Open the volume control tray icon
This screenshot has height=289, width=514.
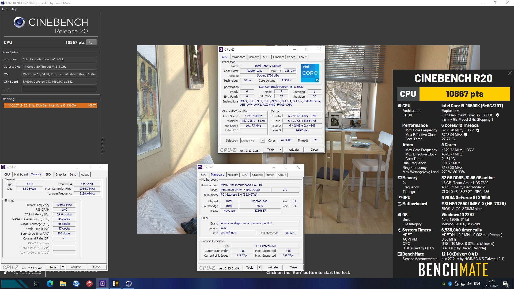469,284
